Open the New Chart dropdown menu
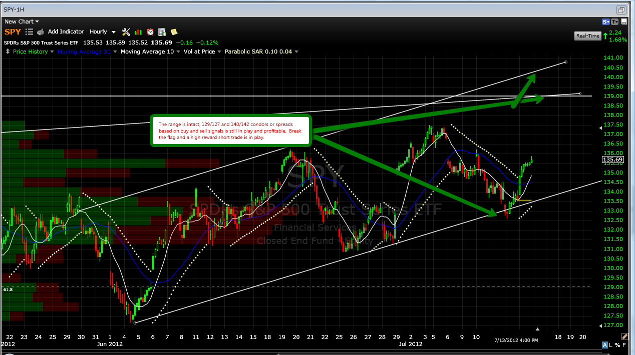The image size is (635, 355). coord(22,21)
